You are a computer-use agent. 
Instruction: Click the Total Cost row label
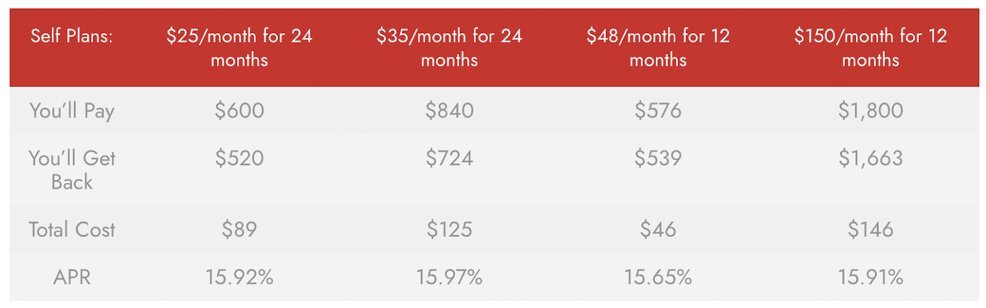click(72, 229)
